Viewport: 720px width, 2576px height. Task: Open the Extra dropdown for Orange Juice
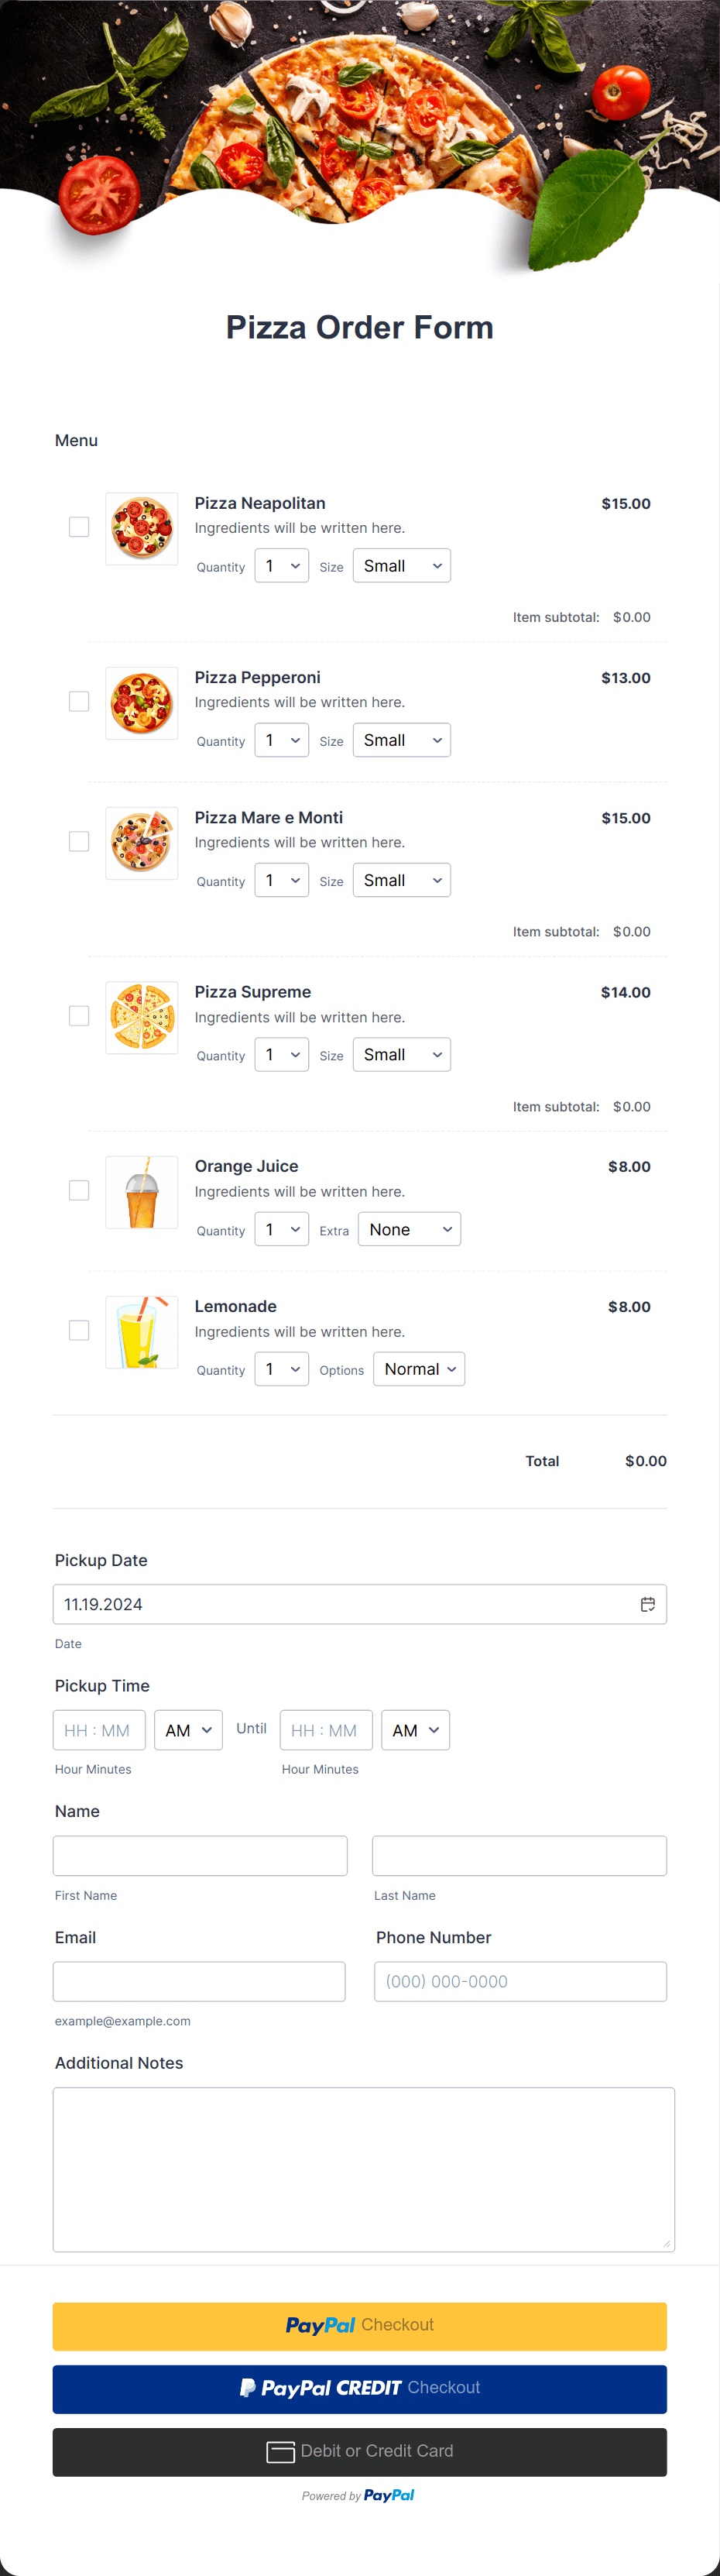(x=409, y=1229)
